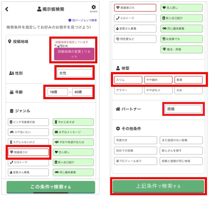Viewport: 210px width, 197px height.
Task: Open the minimum age 18歳 dropdown
Action: click(x=58, y=92)
